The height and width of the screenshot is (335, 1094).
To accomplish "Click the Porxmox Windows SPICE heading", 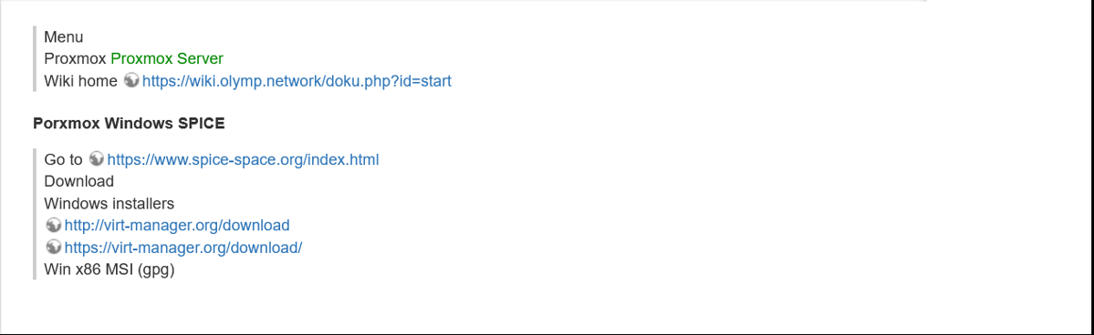I will (129, 124).
